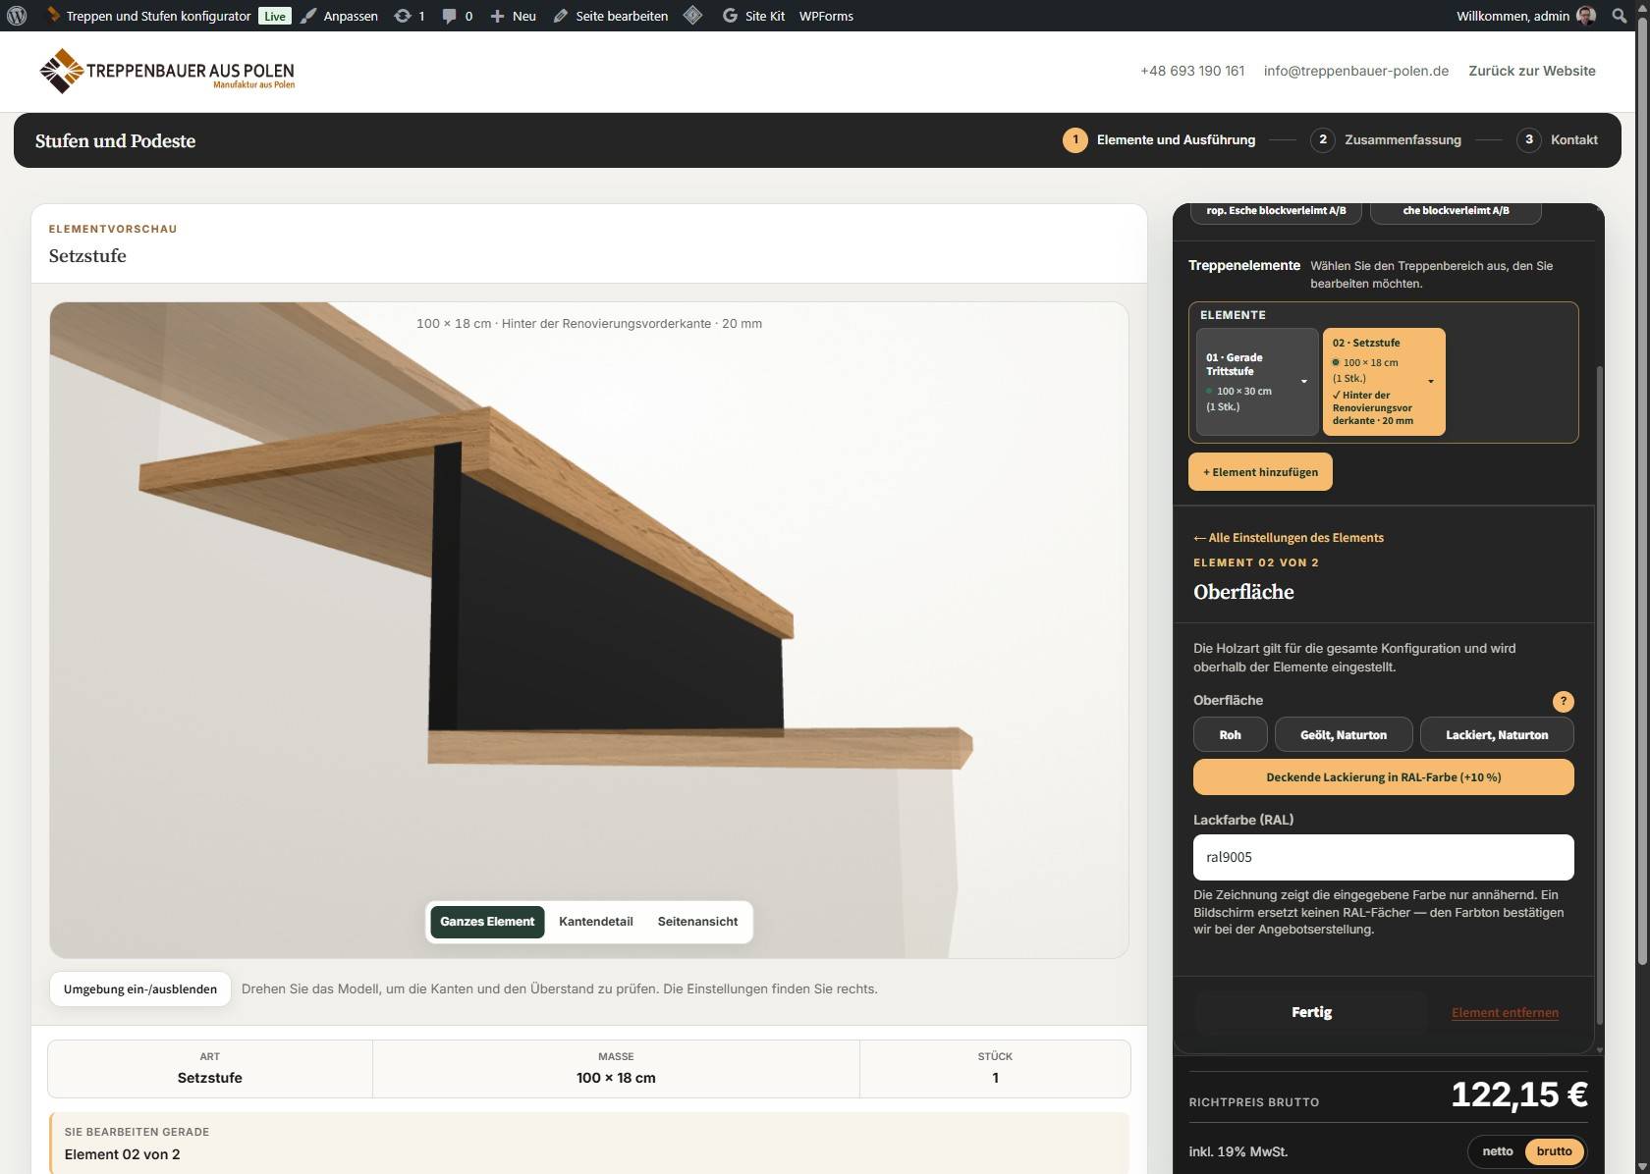
Task: Open the WordPress logo menu
Action: (17, 16)
